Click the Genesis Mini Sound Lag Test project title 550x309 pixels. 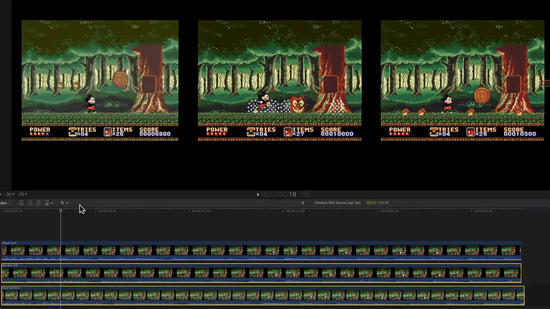(337, 202)
